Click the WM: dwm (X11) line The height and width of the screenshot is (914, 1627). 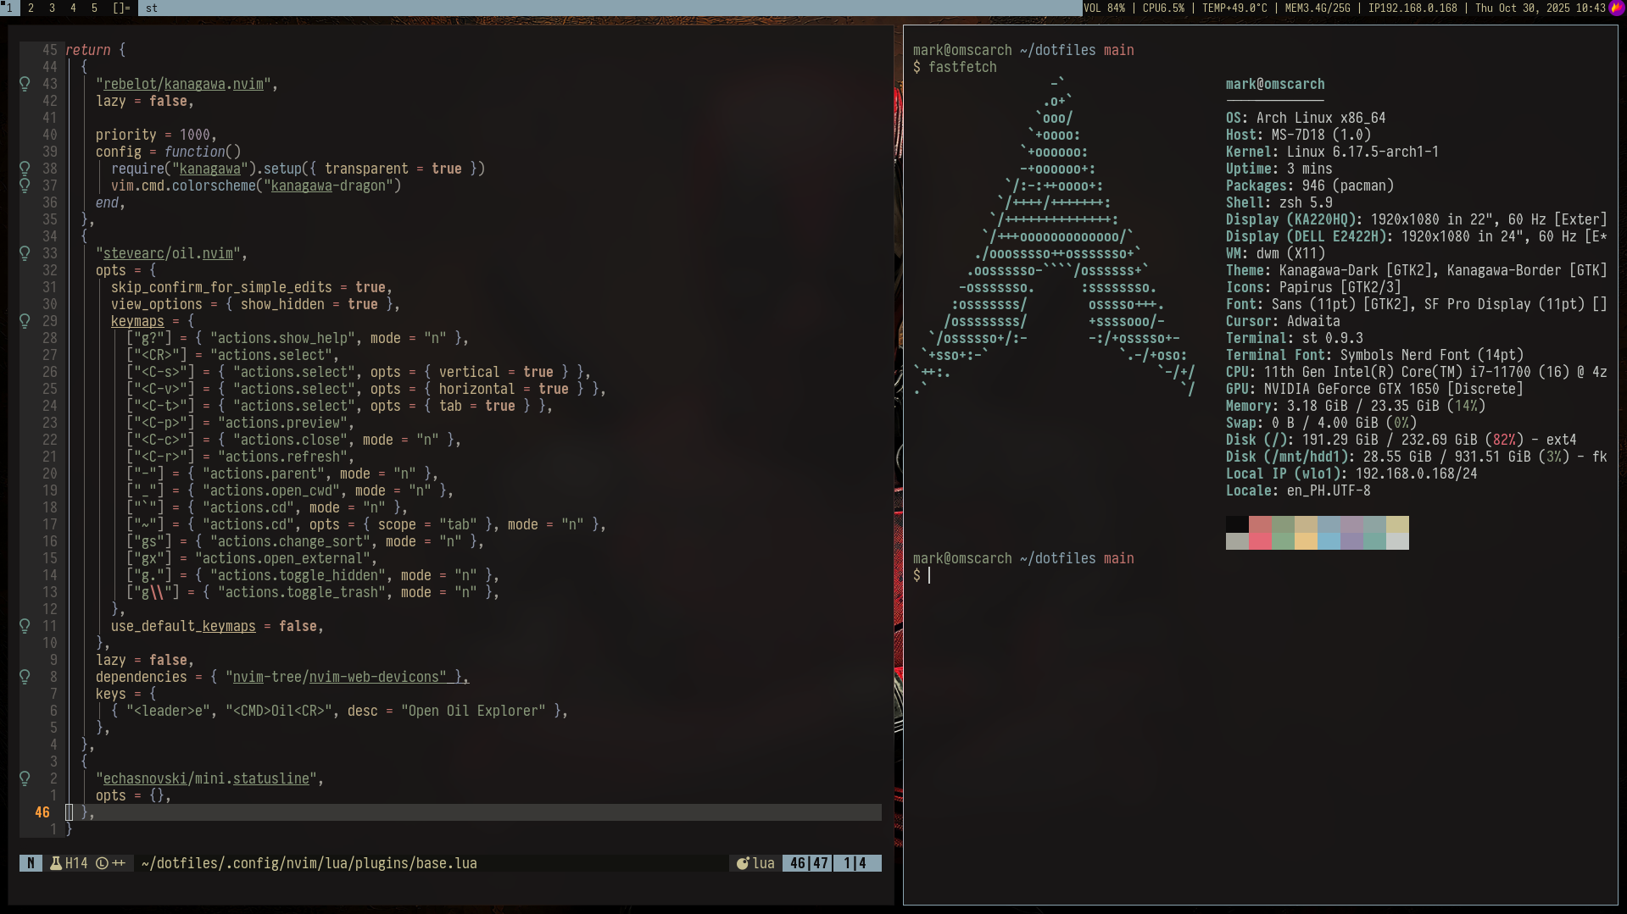point(1275,253)
